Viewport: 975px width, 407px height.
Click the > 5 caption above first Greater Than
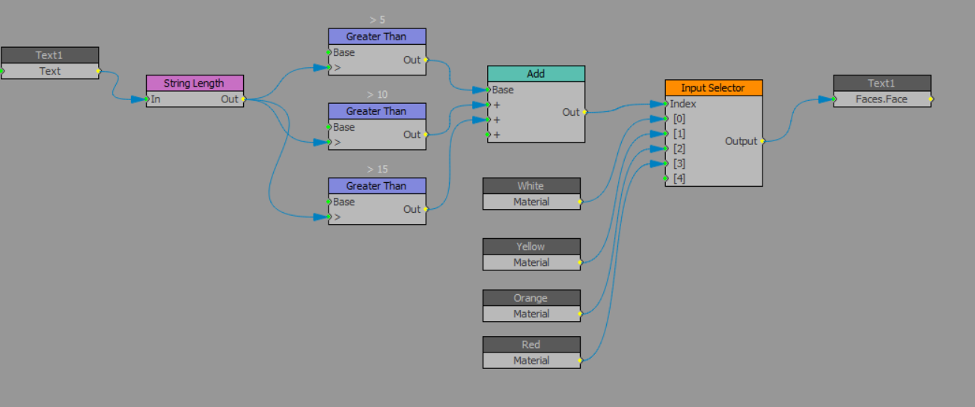pyautogui.click(x=377, y=19)
